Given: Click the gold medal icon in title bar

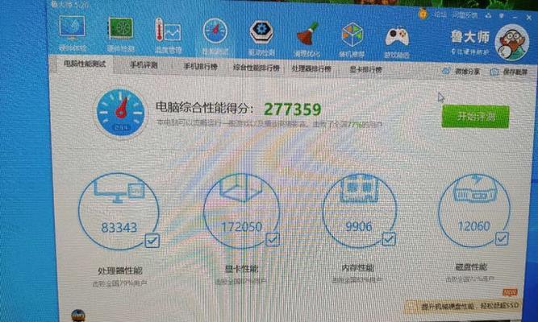Looking at the screenshot, I should click(x=423, y=14).
